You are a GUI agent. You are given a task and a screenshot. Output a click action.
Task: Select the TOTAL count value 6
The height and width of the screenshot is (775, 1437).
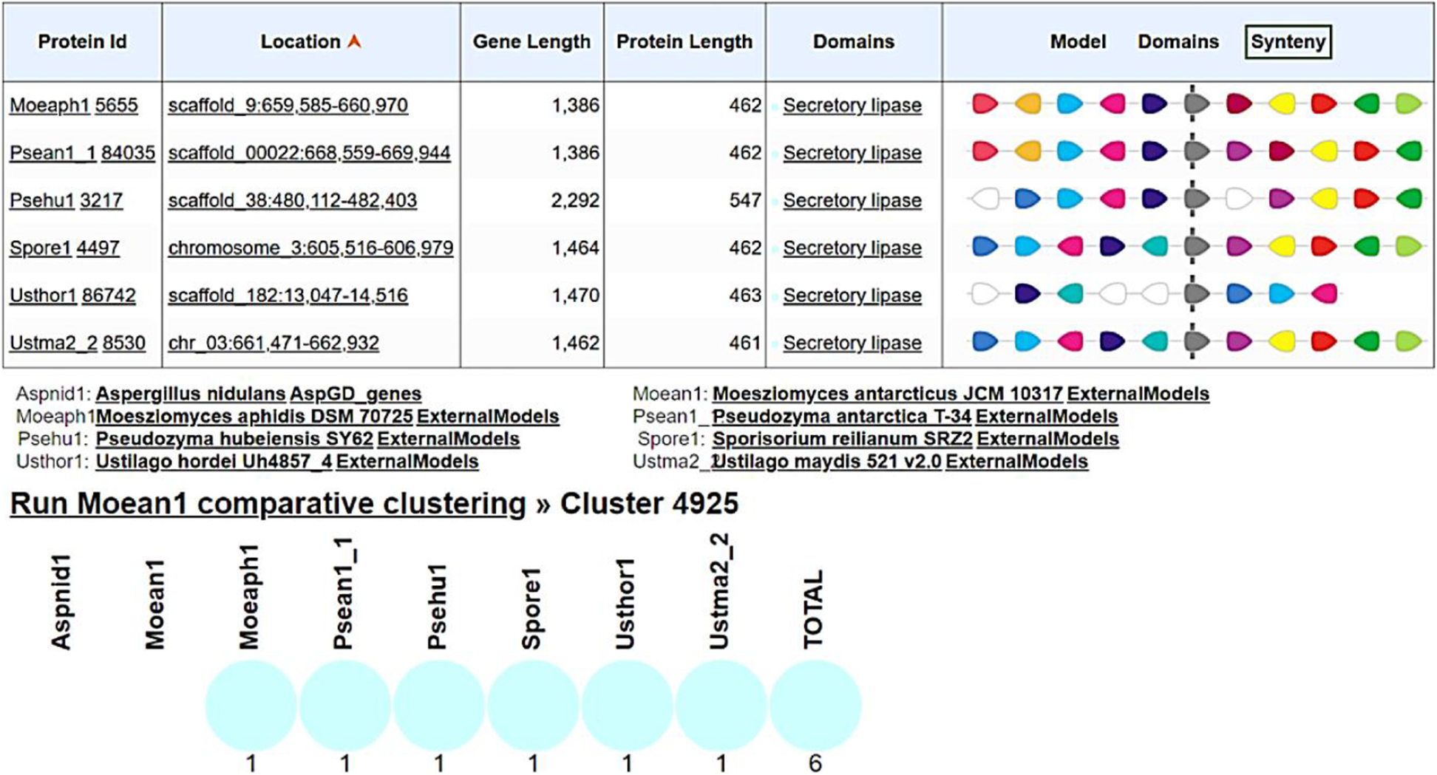(x=815, y=763)
